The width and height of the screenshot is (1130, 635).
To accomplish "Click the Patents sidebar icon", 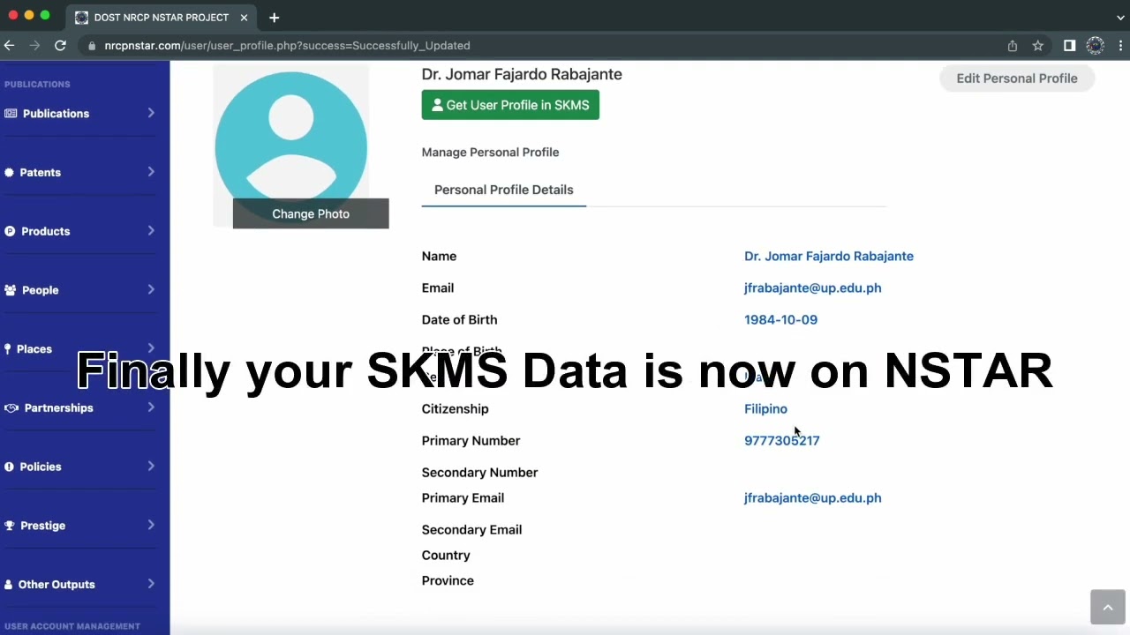I will [10, 173].
